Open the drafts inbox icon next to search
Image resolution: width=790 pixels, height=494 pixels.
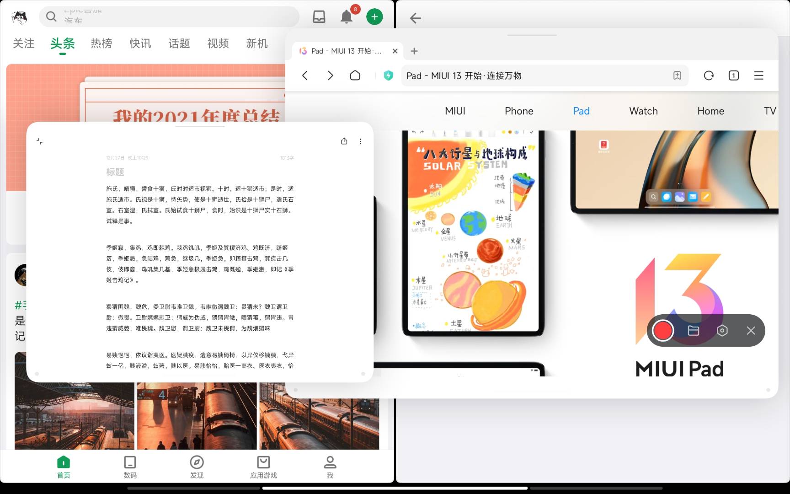pos(319,16)
